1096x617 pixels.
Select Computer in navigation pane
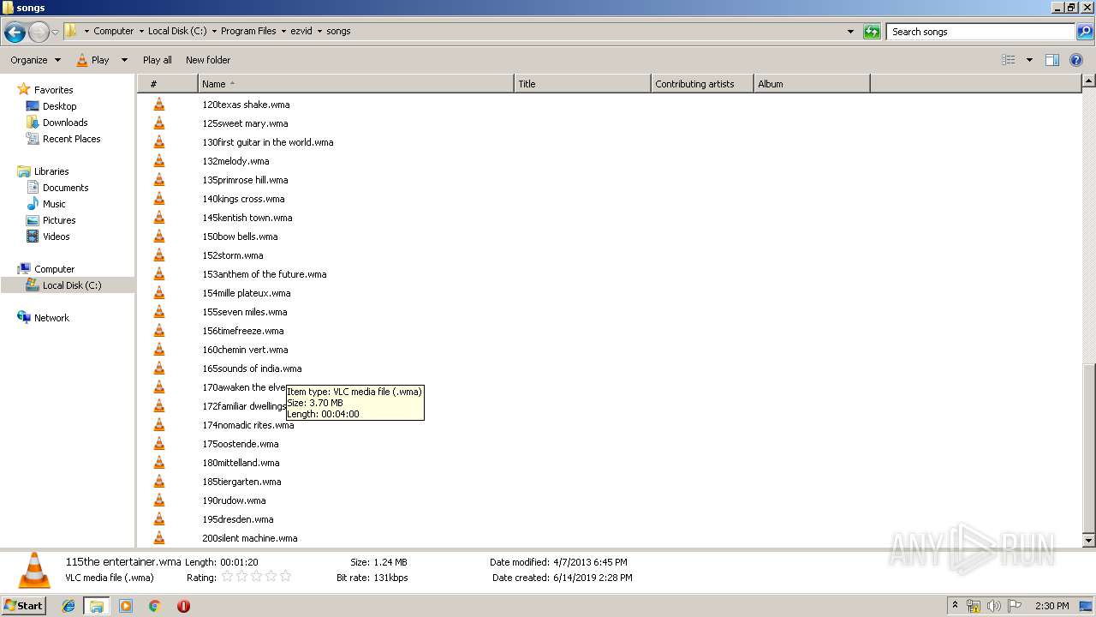(x=54, y=269)
